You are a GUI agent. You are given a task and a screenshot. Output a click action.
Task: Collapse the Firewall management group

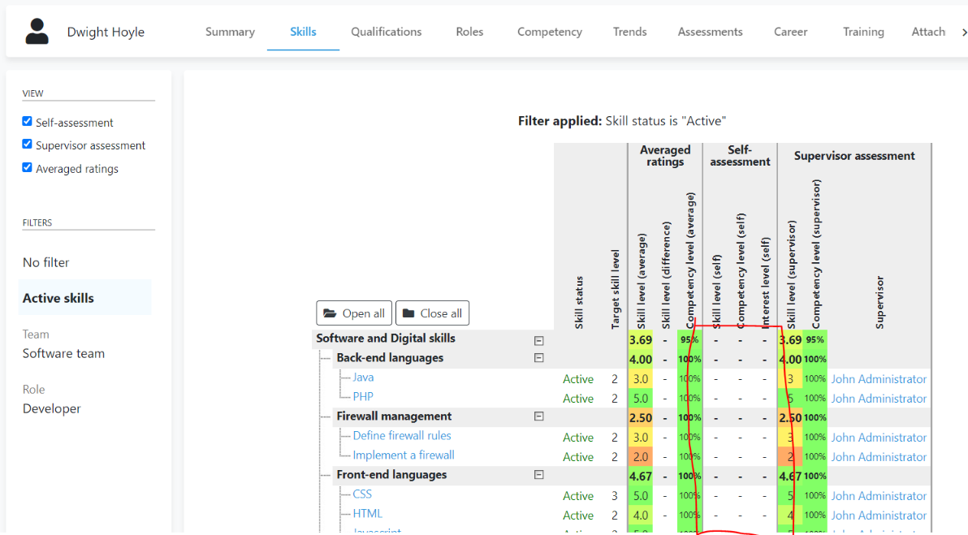click(538, 416)
